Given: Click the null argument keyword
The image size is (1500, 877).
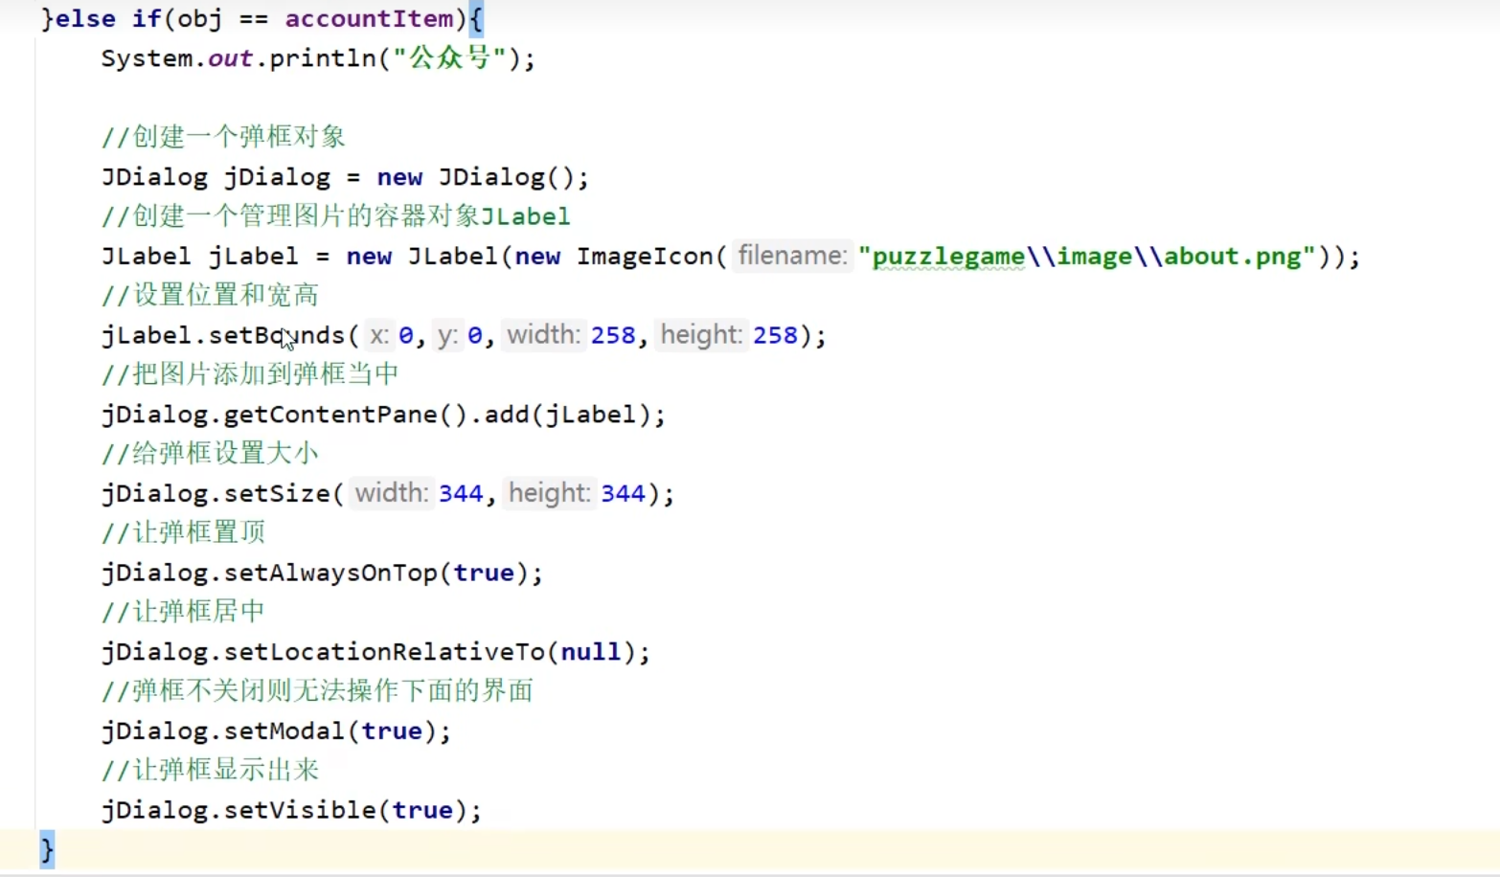Looking at the screenshot, I should click(x=591, y=652).
